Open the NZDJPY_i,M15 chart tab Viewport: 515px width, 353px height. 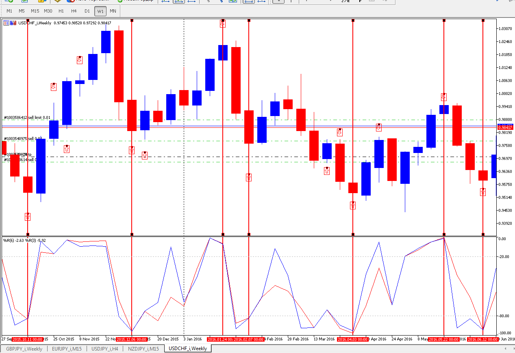pyautogui.click(x=143, y=349)
